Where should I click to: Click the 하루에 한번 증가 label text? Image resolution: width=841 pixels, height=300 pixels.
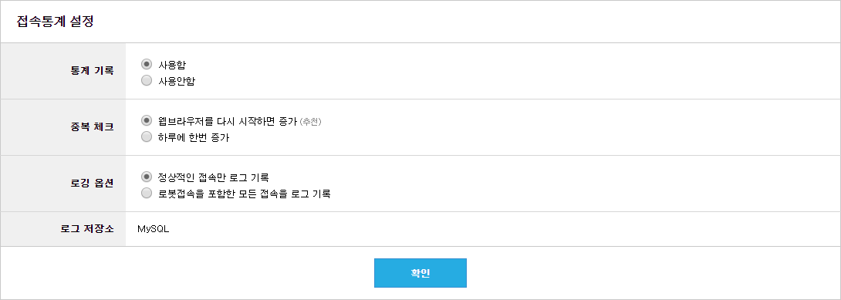pos(194,138)
